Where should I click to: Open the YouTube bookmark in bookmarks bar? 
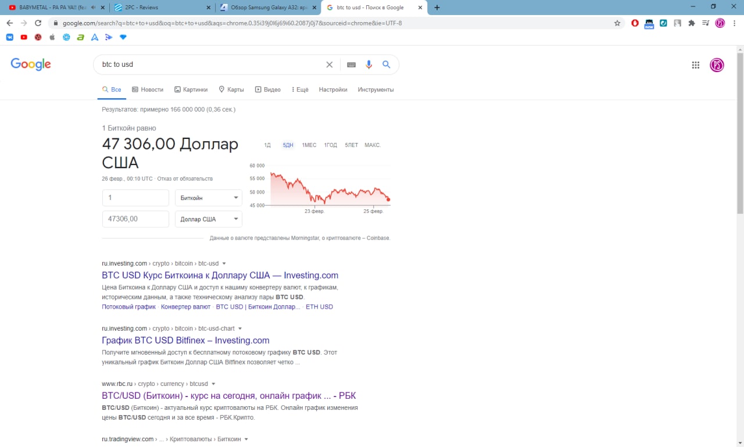click(x=24, y=37)
